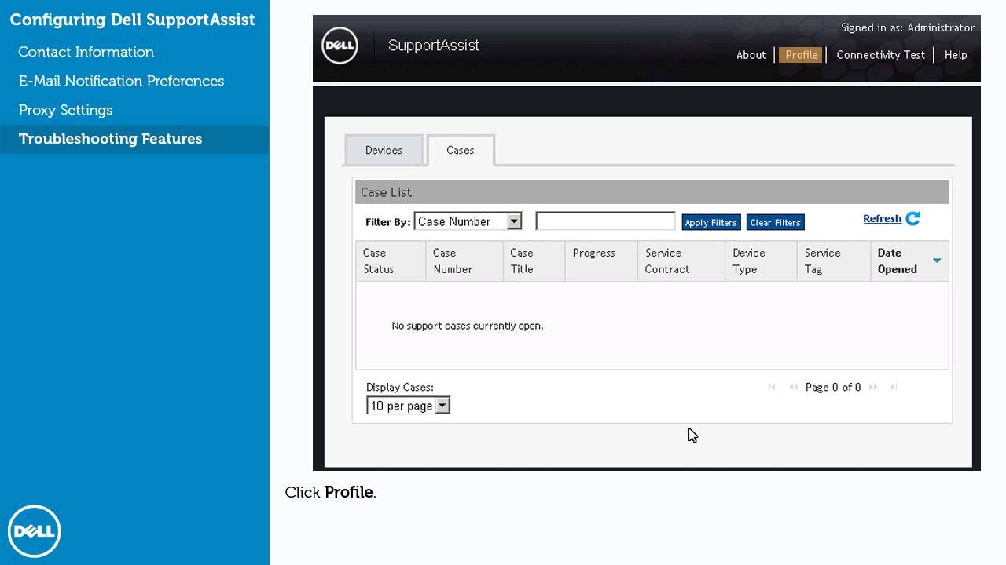Sort by Case Number column header
This screenshot has width=1006, height=565.
coord(464,261)
